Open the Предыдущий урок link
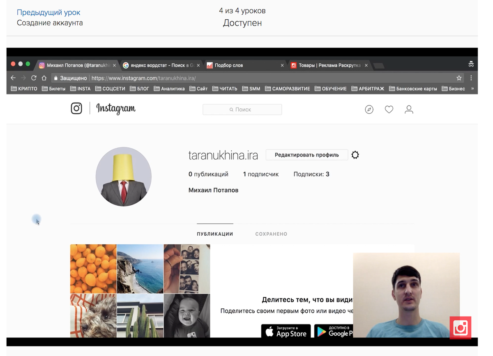 48,13
